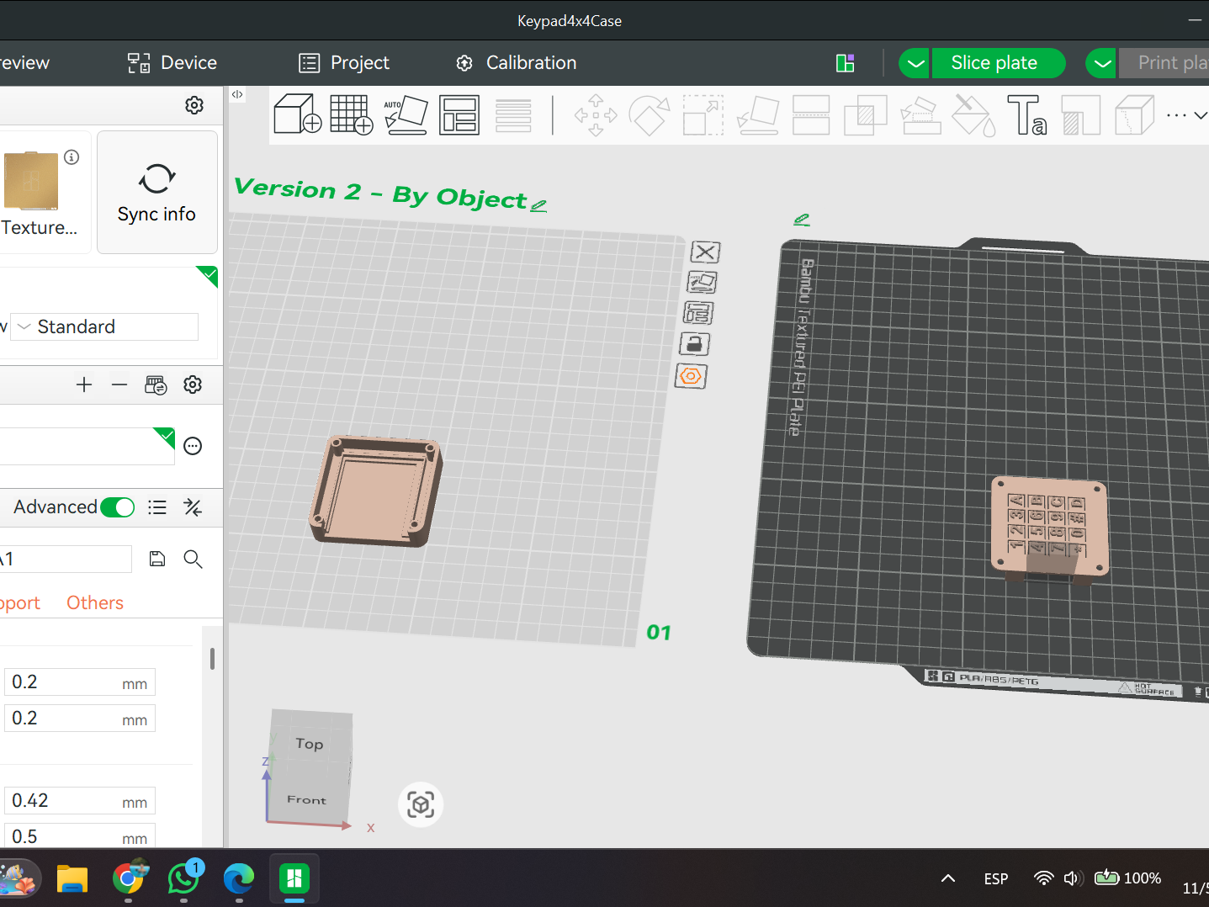Expand the Slice plate dropdown arrow
1209x907 pixels.
(x=915, y=63)
